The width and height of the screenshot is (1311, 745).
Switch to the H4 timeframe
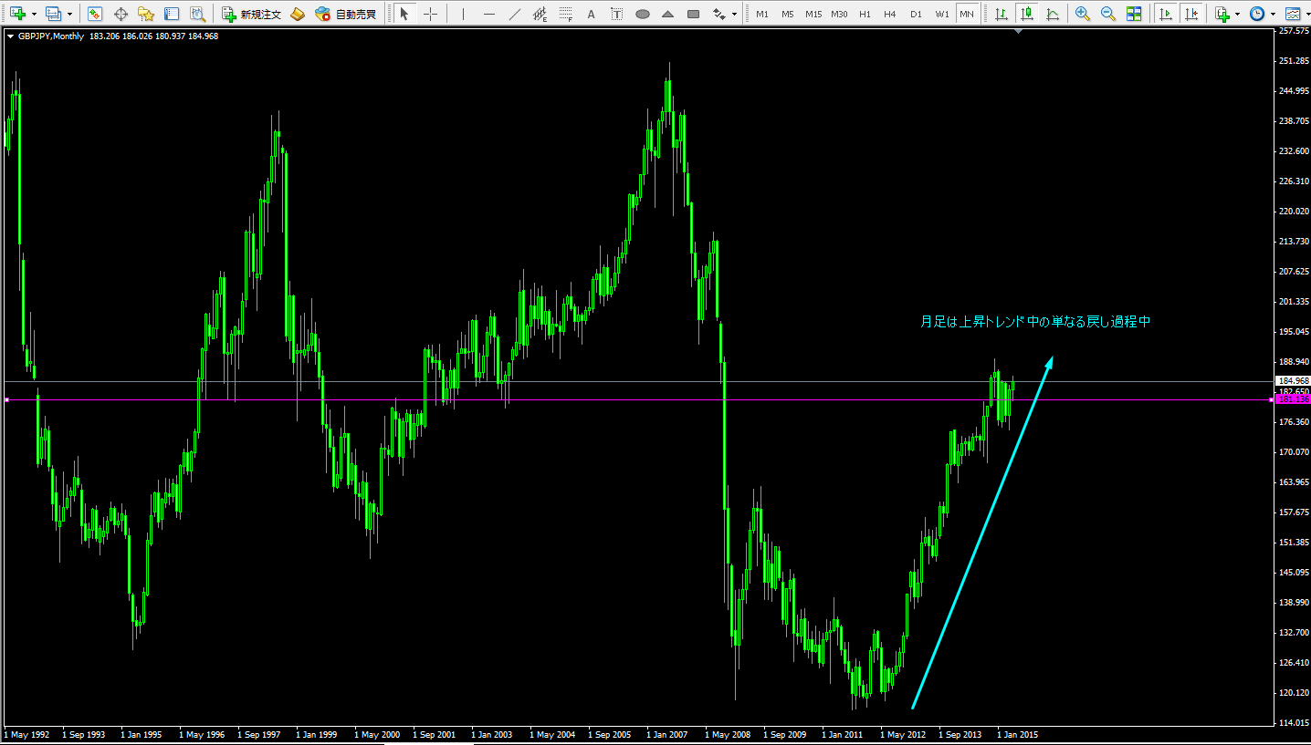(x=890, y=14)
